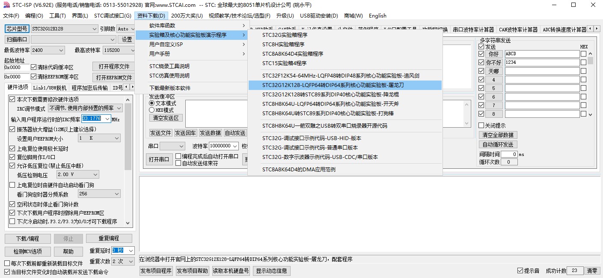This screenshot has width=603, height=278.
Task: Enable 每次下载前都重新装载目标文件
Action: (7, 263)
